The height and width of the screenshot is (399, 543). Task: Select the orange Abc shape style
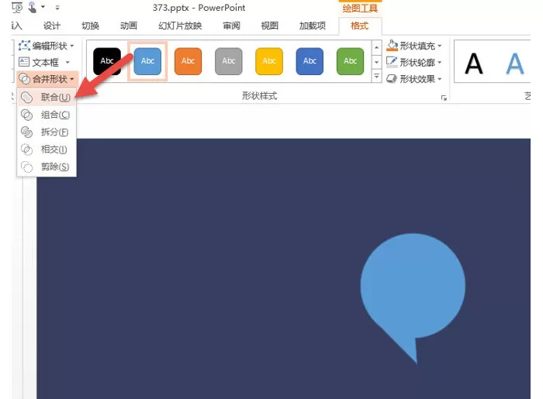188,61
